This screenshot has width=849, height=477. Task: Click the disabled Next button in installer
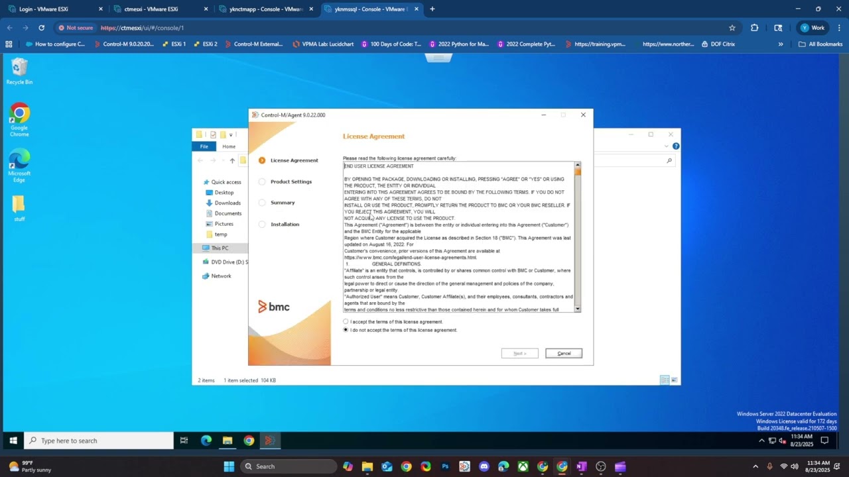pos(519,353)
